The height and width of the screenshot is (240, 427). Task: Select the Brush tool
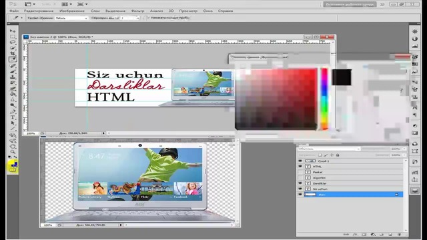13,71
